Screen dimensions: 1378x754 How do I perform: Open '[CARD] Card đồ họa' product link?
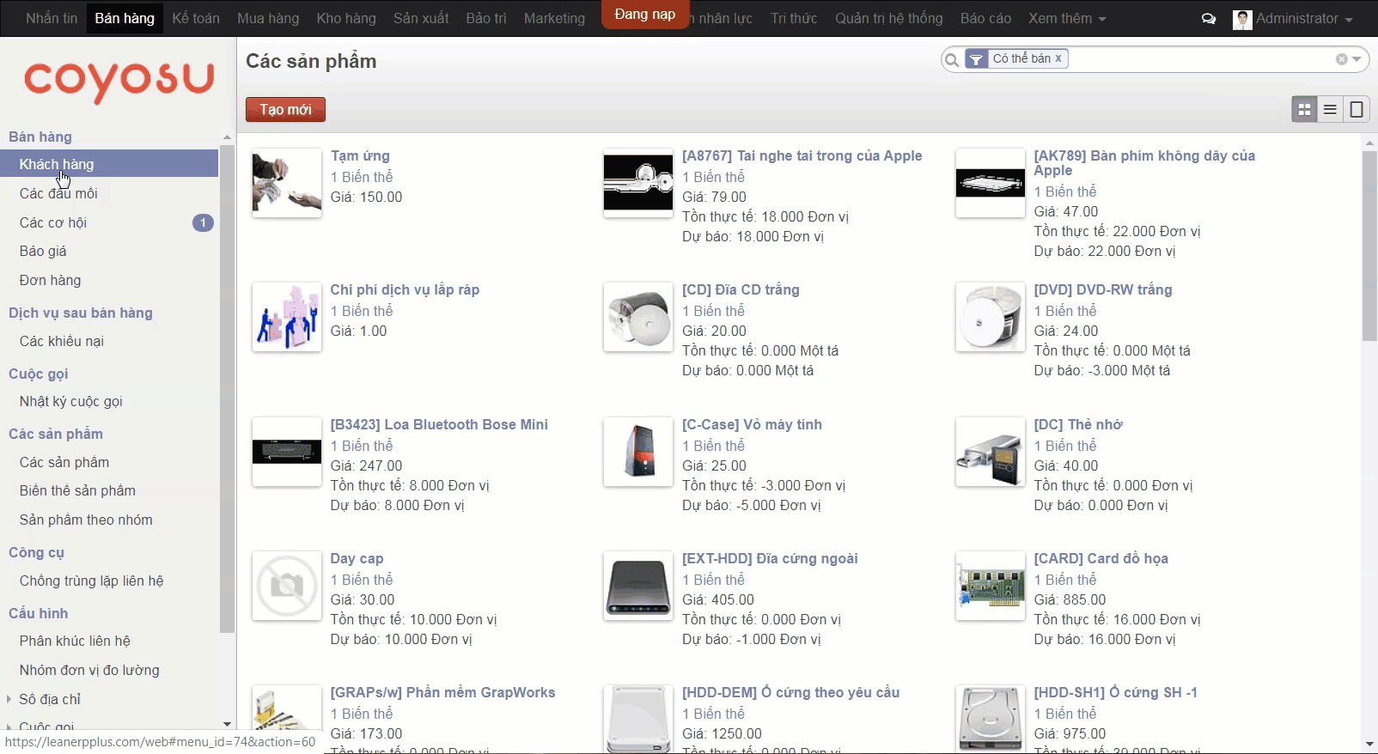pyautogui.click(x=1101, y=558)
